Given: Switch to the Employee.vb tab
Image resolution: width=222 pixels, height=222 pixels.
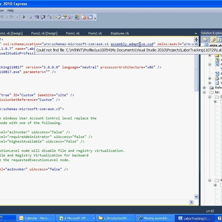Looking at the screenshot, I should 119,33.
